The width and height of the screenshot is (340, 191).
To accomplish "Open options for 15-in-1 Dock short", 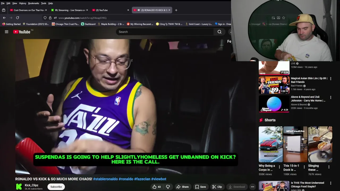I will pyautogui.click(x=304, y=167).
